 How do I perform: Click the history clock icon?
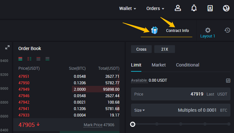click(x=227, y=30)
